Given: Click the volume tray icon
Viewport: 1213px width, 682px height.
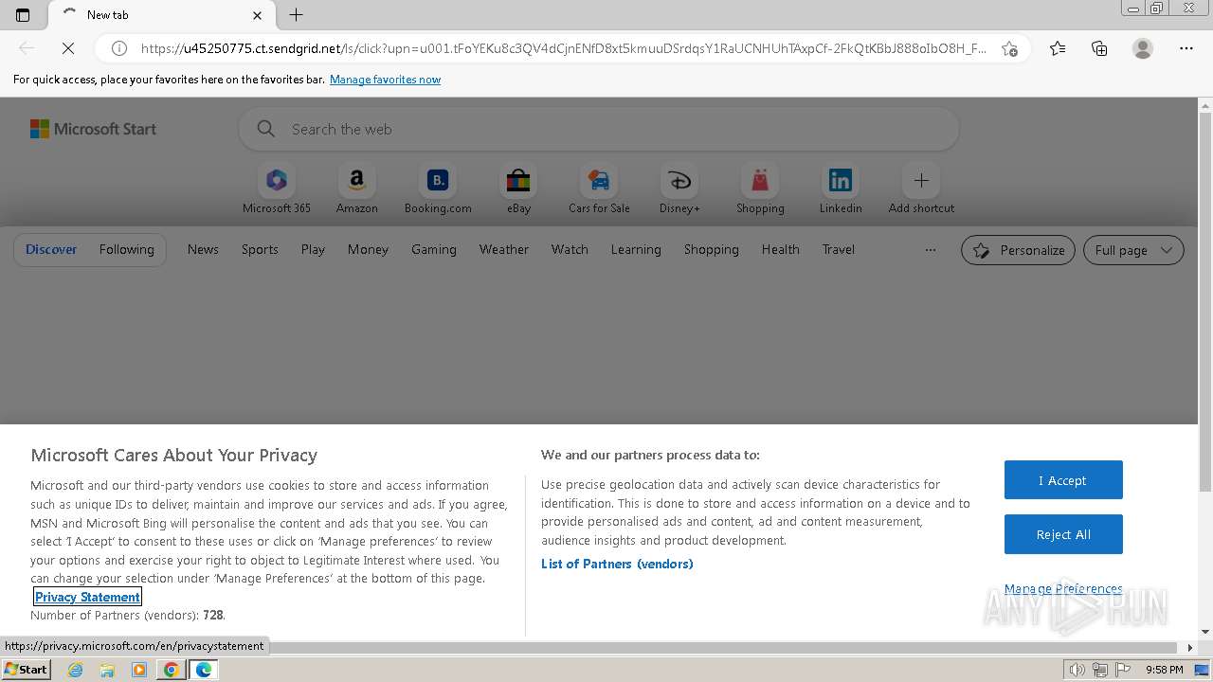Looking at the screenshot, I should click(x=1077, y=670).
